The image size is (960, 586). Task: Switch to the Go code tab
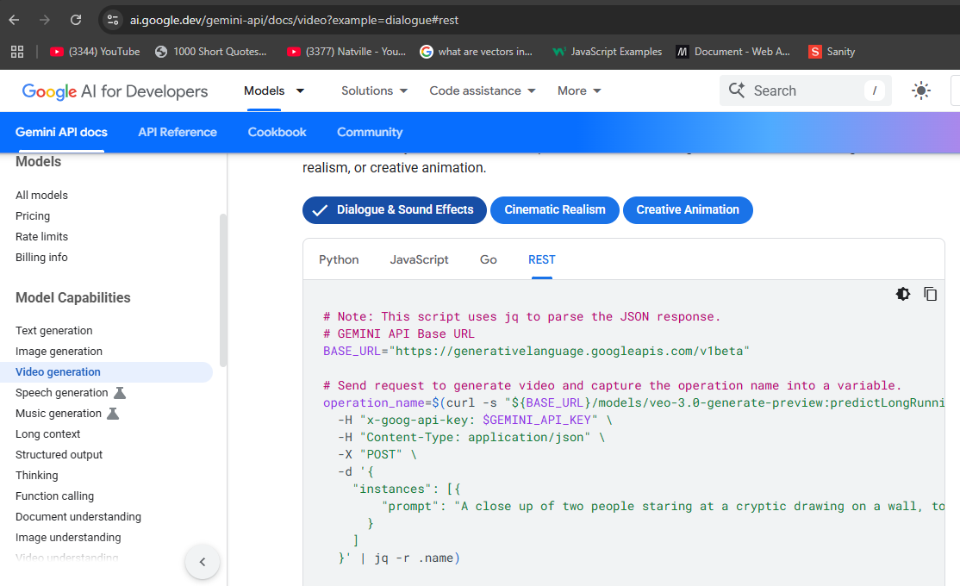click(488, 259)
